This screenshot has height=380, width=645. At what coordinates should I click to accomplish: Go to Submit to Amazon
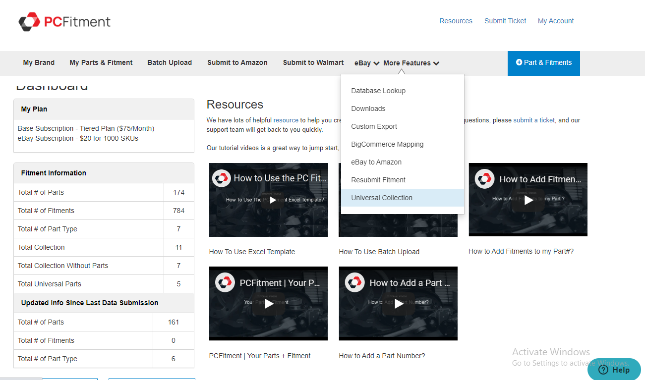click(x=237, y=62)
